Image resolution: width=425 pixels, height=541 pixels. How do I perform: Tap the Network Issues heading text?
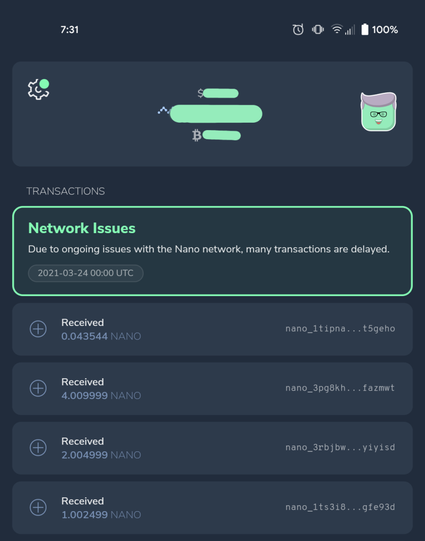82,228
